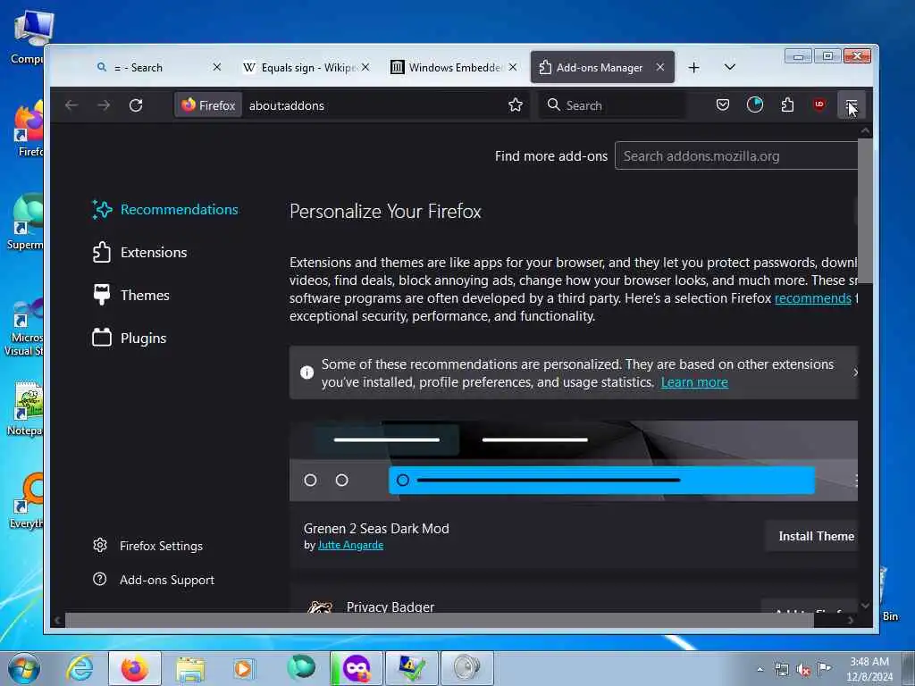Close the Equals sign Wikipedia tab
The width and height of the screenshot is (915, 686).
[x=365, y=67]
